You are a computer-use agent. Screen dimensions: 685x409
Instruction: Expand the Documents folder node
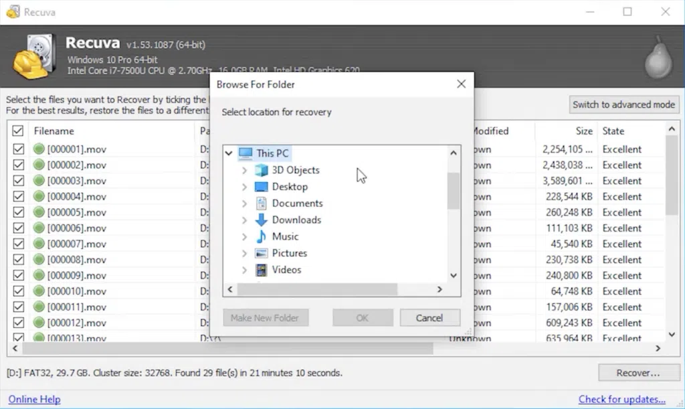click(x=244, y=203)
